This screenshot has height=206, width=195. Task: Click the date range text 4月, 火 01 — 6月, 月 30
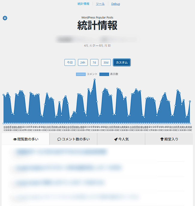point(97,45)
